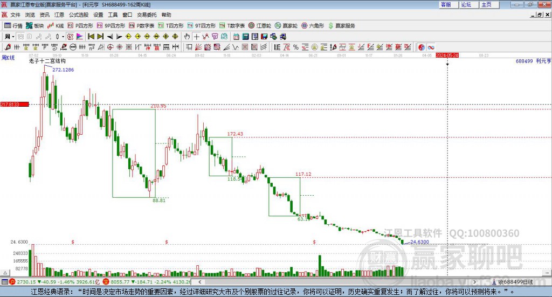This screenshot has width=552, height=297.
Task: Open the 文件 menu
Action: tap(16, 15)
